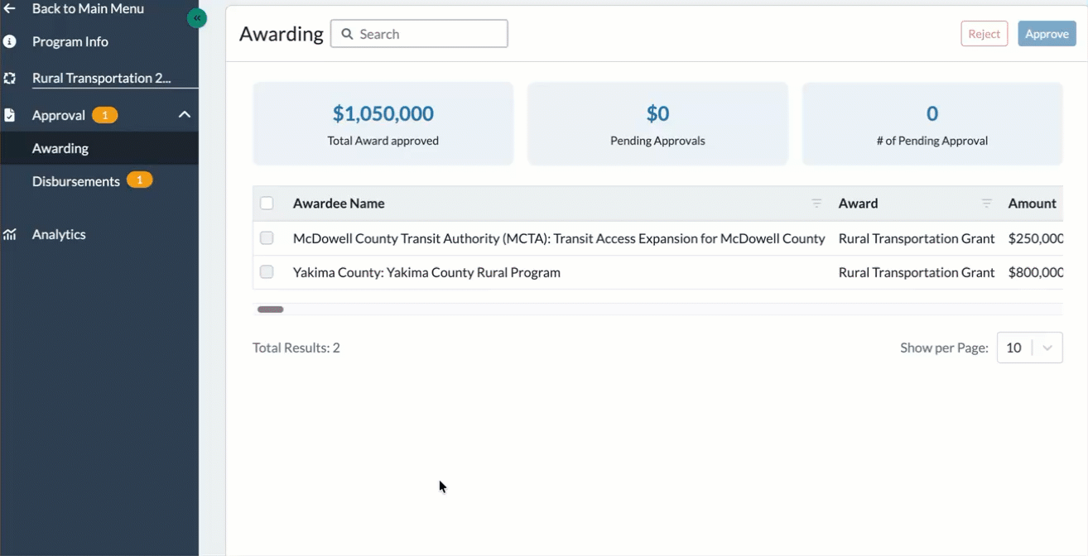Go to Awarding sidebar item
The width and height of the screenshot is (1088, 556).
60,148
